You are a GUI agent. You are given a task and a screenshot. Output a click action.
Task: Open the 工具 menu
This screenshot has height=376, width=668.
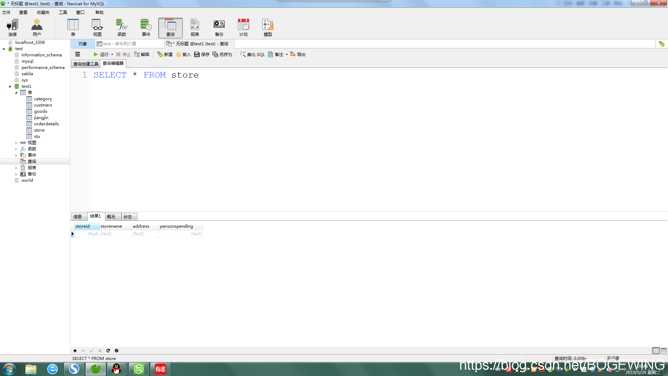point(63,12)
